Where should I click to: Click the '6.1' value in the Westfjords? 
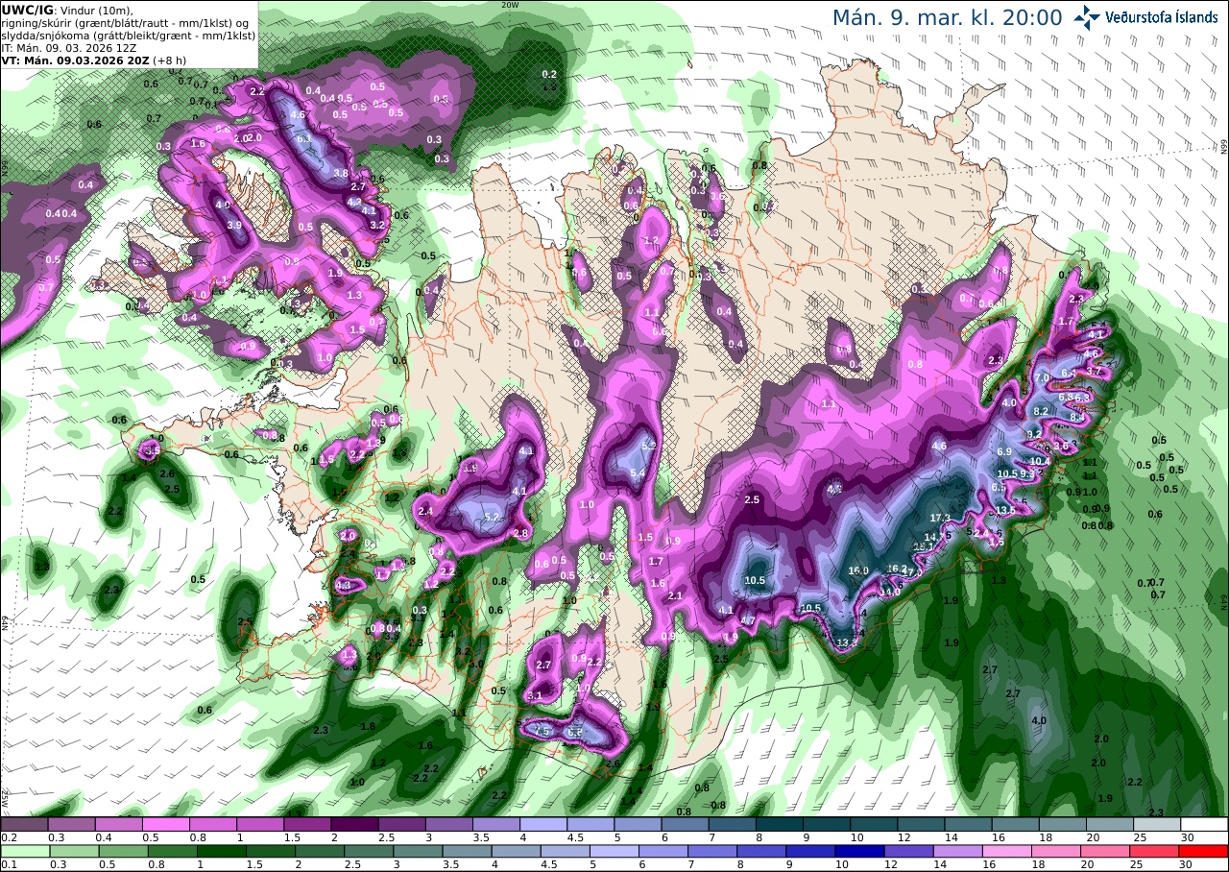pos(303,138)
